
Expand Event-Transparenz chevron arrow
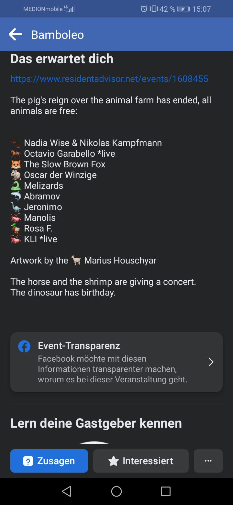[x=211, y=362]
